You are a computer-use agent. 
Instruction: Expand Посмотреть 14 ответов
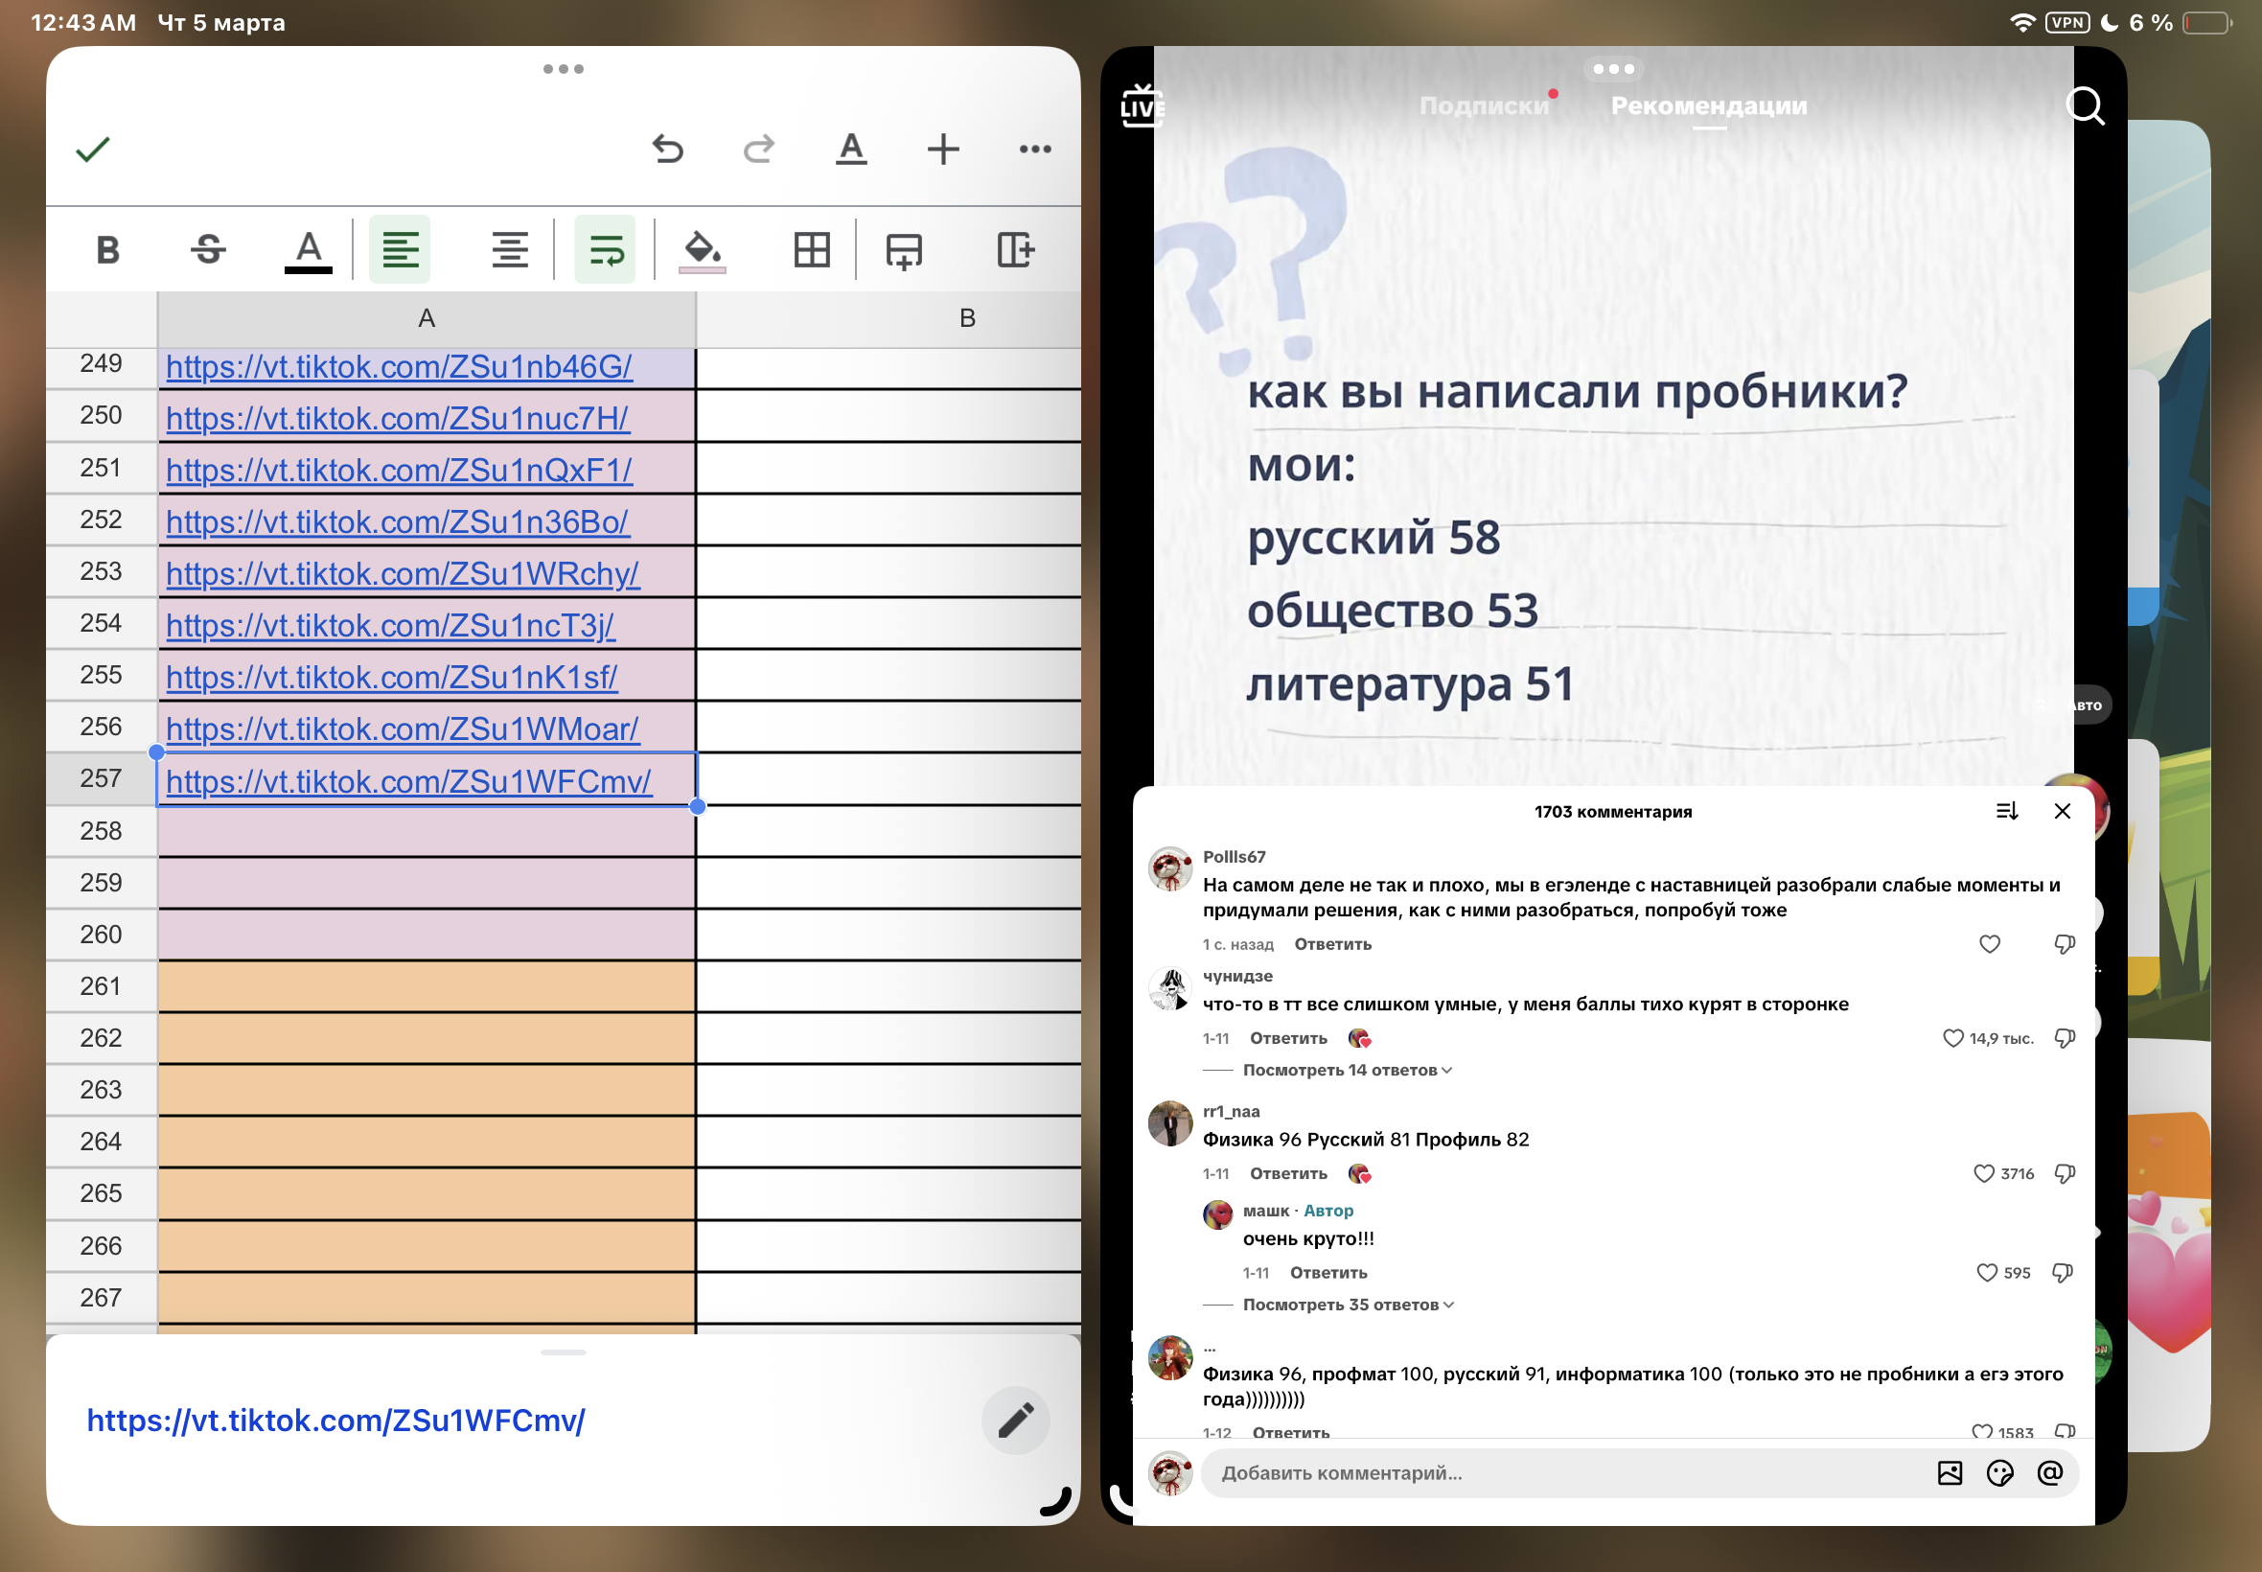(x=1346, y=1071)
